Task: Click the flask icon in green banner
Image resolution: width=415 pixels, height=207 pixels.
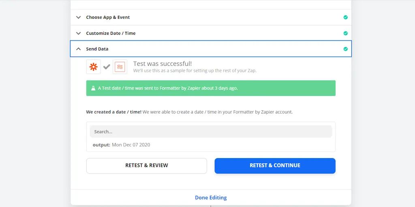Action: click(x=93, y=88)
